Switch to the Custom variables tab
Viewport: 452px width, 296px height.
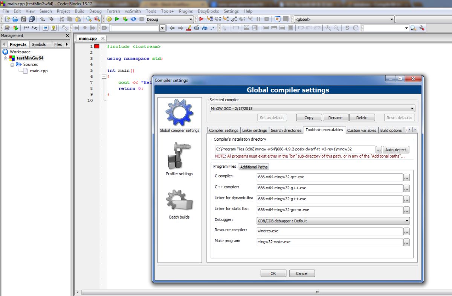[x=362, y=130]
